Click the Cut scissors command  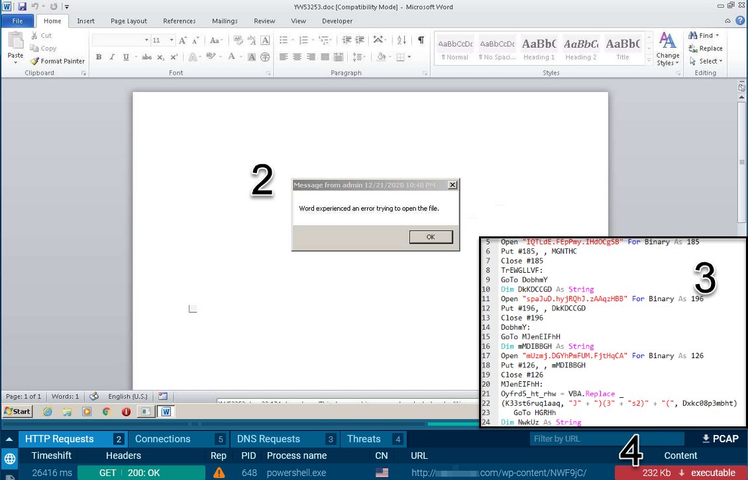click(x=41, y=35)
